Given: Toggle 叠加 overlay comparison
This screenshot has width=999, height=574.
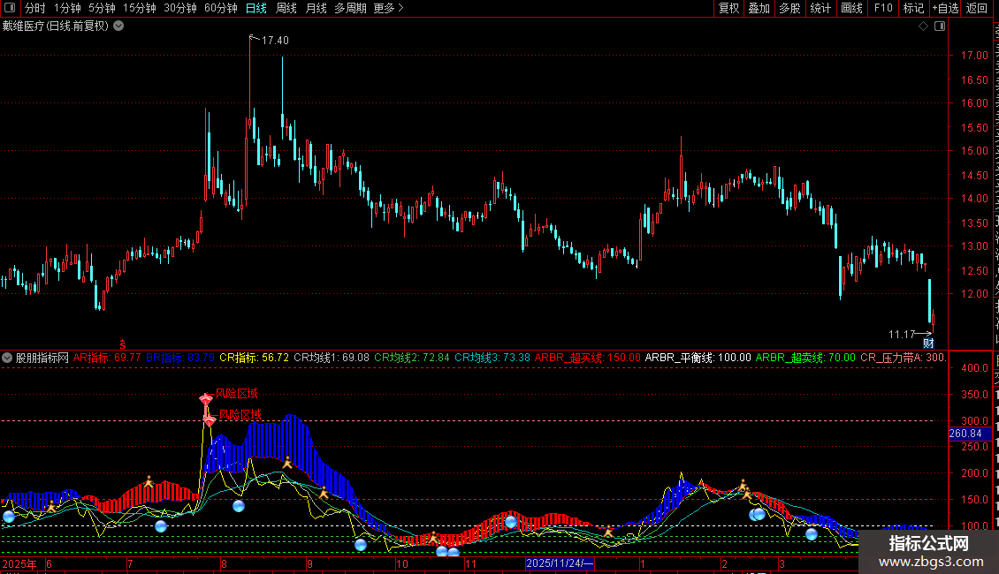Looking at the screenshot, I should [x=759, y=8].
